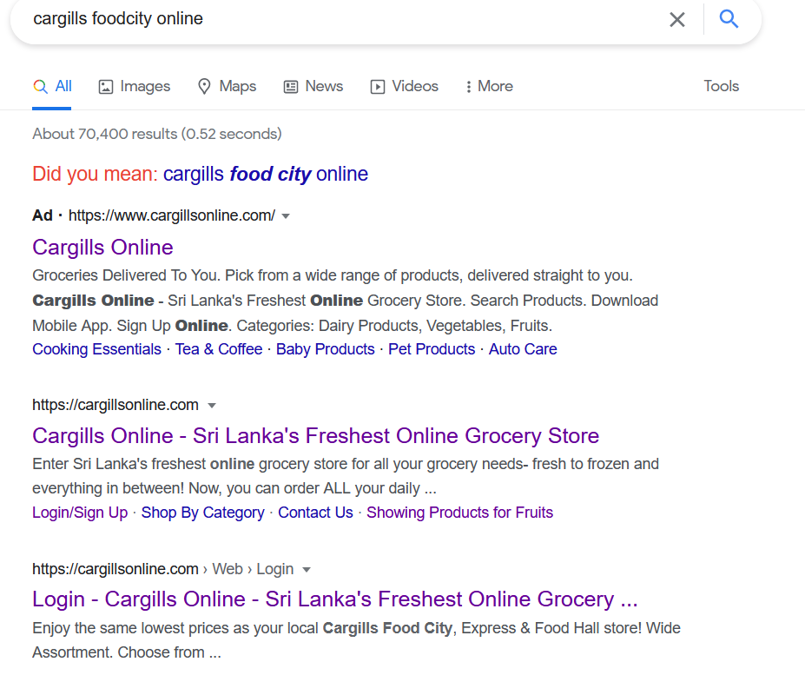Open the Shop By Category sitelink
The image size is (805, 695).
pyautogui.click(x=203, y=513)
